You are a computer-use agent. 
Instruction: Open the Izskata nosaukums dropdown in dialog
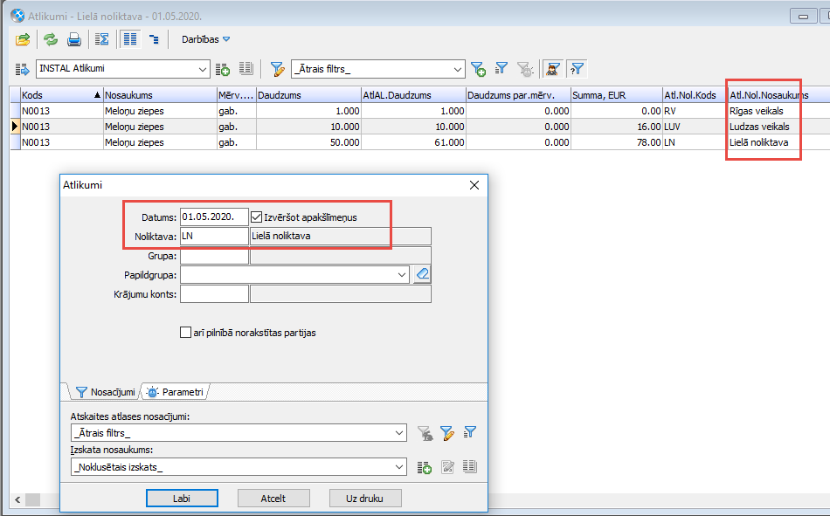[399, 467]
